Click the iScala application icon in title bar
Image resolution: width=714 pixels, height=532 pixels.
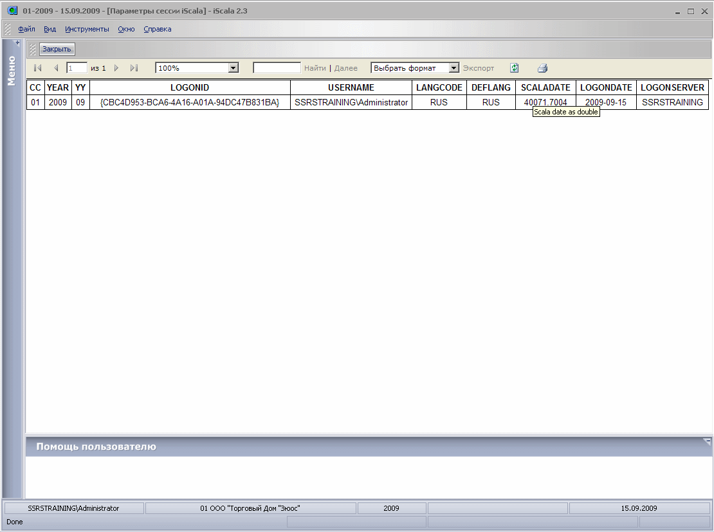pos(12,10)
